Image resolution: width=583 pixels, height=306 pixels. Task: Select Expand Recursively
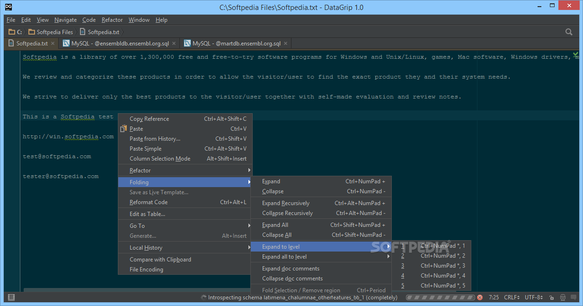click(321, 203)
